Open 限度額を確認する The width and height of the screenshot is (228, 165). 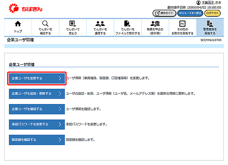(x=37, y=139)
